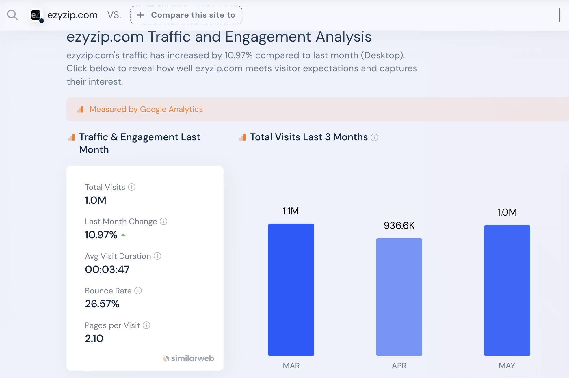The width and height of the screenshot is (569, 378).
Task: Click the search magnifier icon
Action: point(12,15)
